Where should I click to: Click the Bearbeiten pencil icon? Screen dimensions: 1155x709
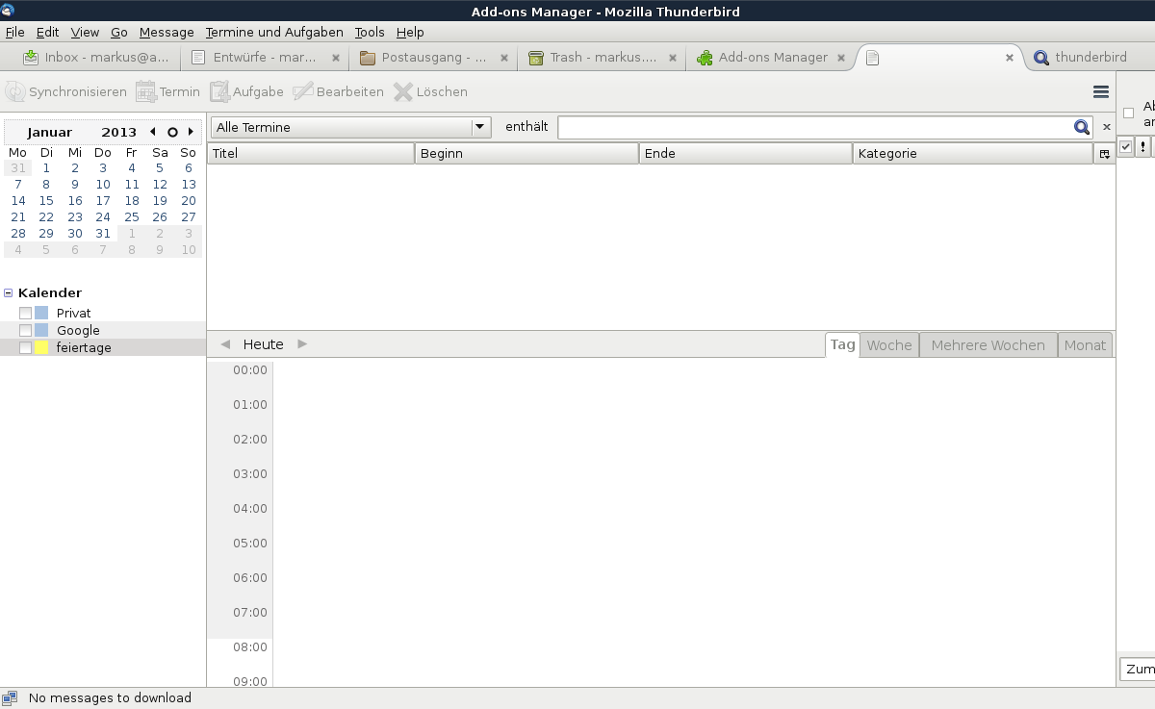coord(303,91)
